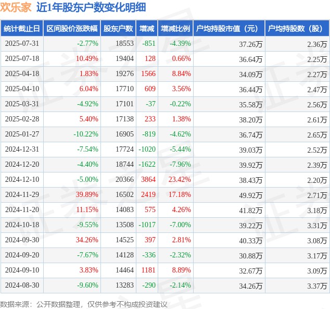Click the price change value 10.49%
The image size is (330, 309).
[87, 58]
